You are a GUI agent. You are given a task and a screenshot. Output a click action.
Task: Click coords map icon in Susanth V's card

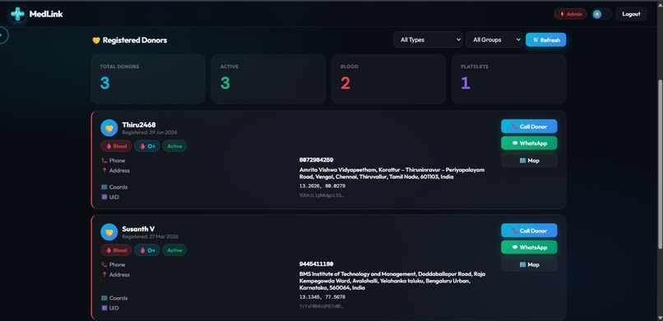104,298
